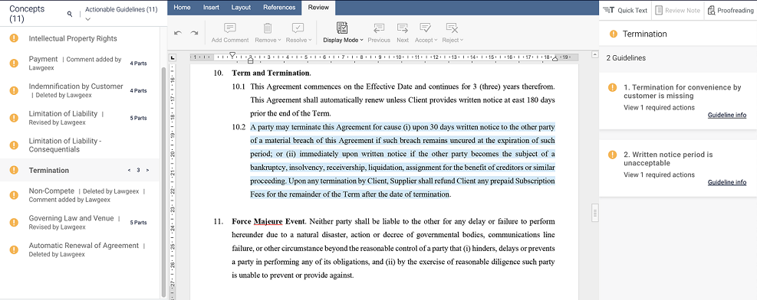This screenshot has height=300, width=757.
Task: Go to Next change
Action: point(403,33)
